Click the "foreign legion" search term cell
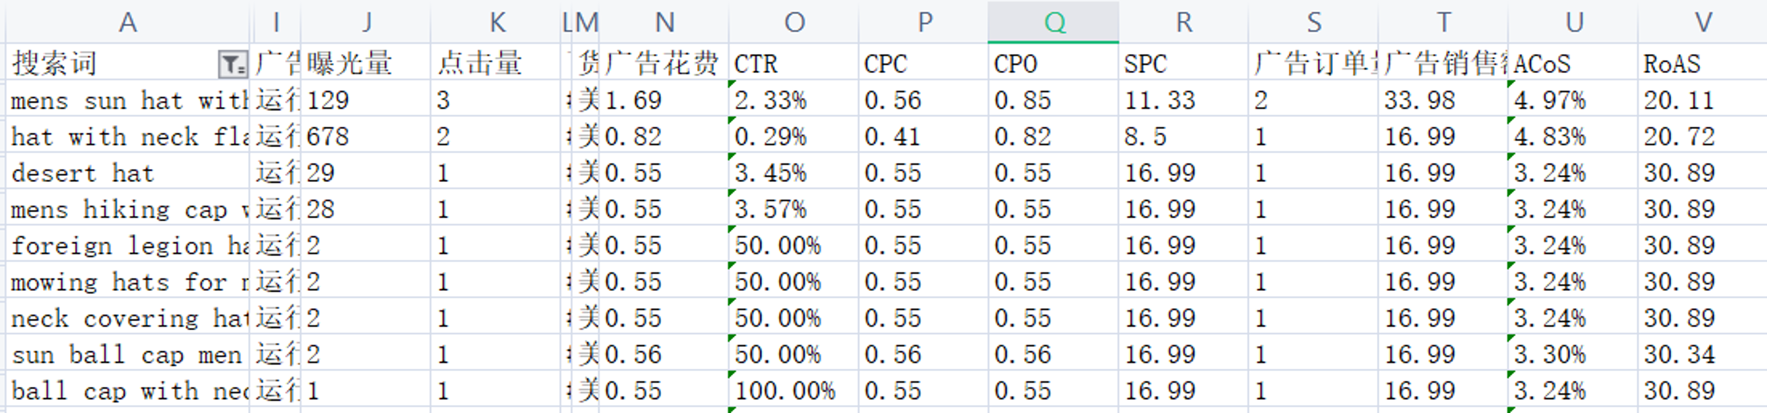The width and height of the screenshot is (1767, 413). pos(128,246)
